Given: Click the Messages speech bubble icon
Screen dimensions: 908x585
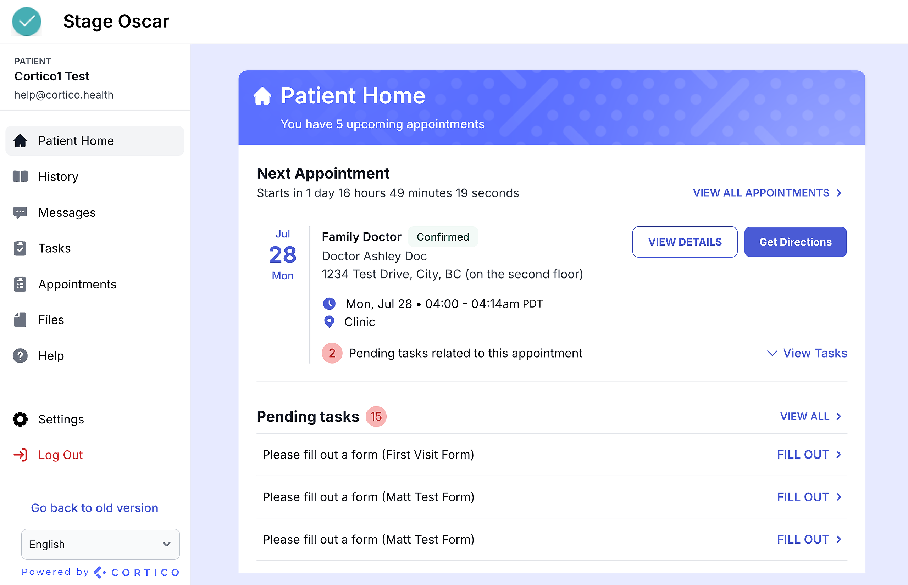Looking at the screenshot, I should pos(20,212).
